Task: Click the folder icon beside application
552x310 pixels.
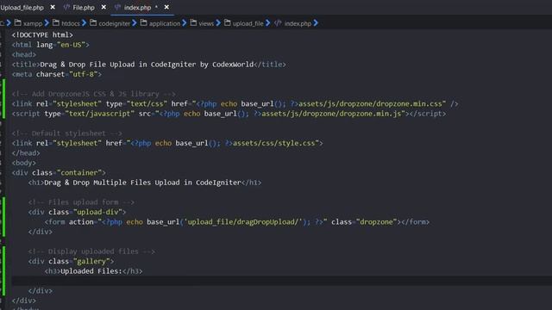Action: 143,23
